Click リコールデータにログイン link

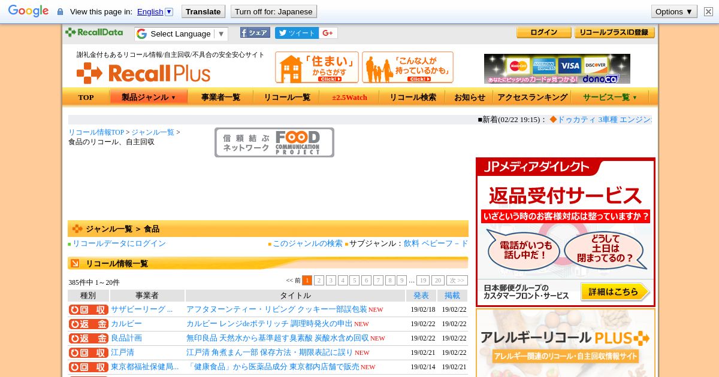[119, 244]
